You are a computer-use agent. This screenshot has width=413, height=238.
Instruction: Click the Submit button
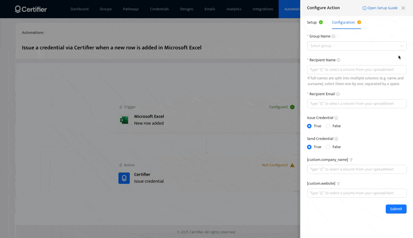pyautogui.click(x=396, y=209)
